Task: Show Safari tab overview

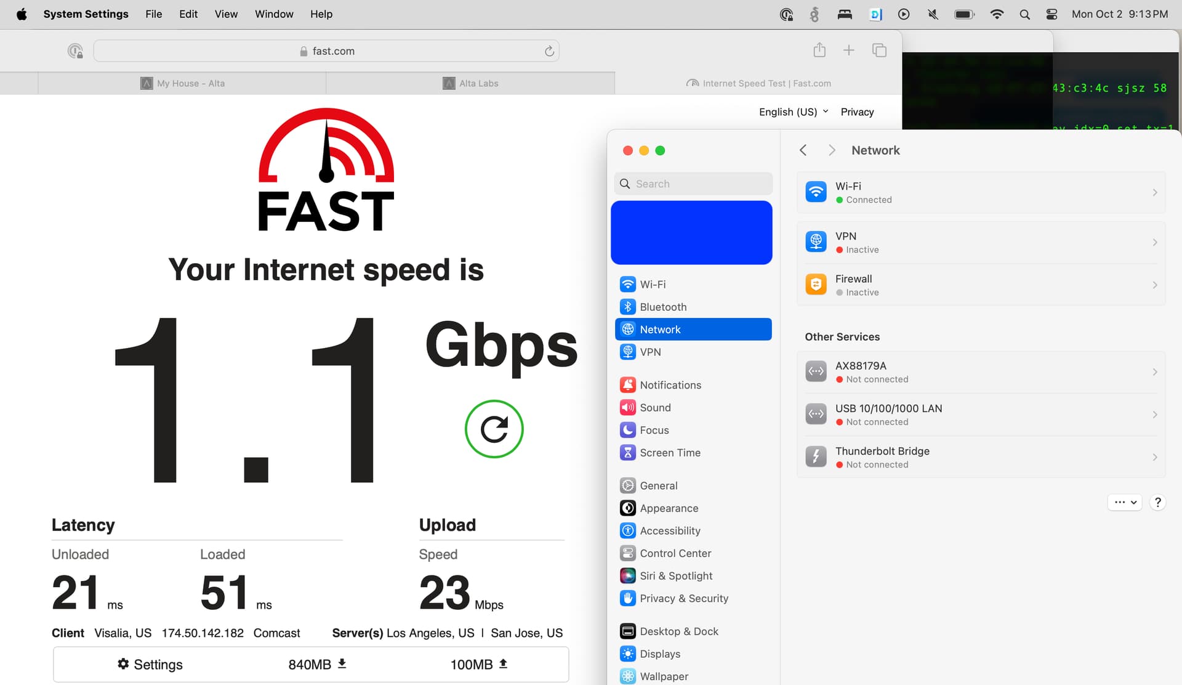Action: click(879, 51)
